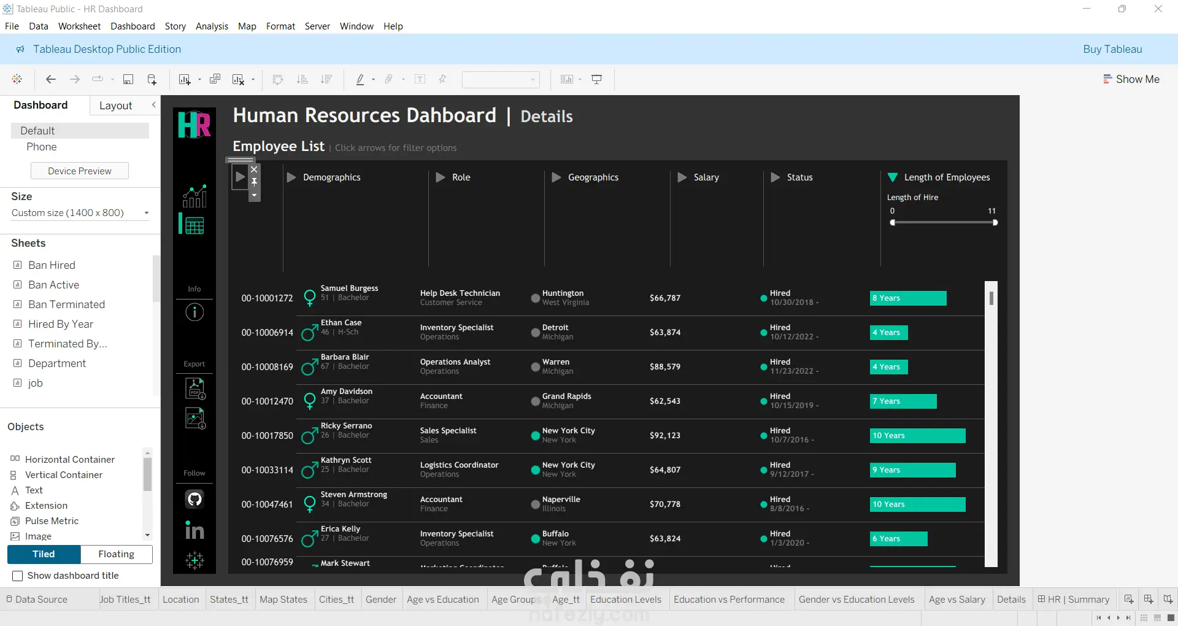
Task: Click the LinkedIn icon in dashboard sidebar
Action: click(x=194, y=530)
